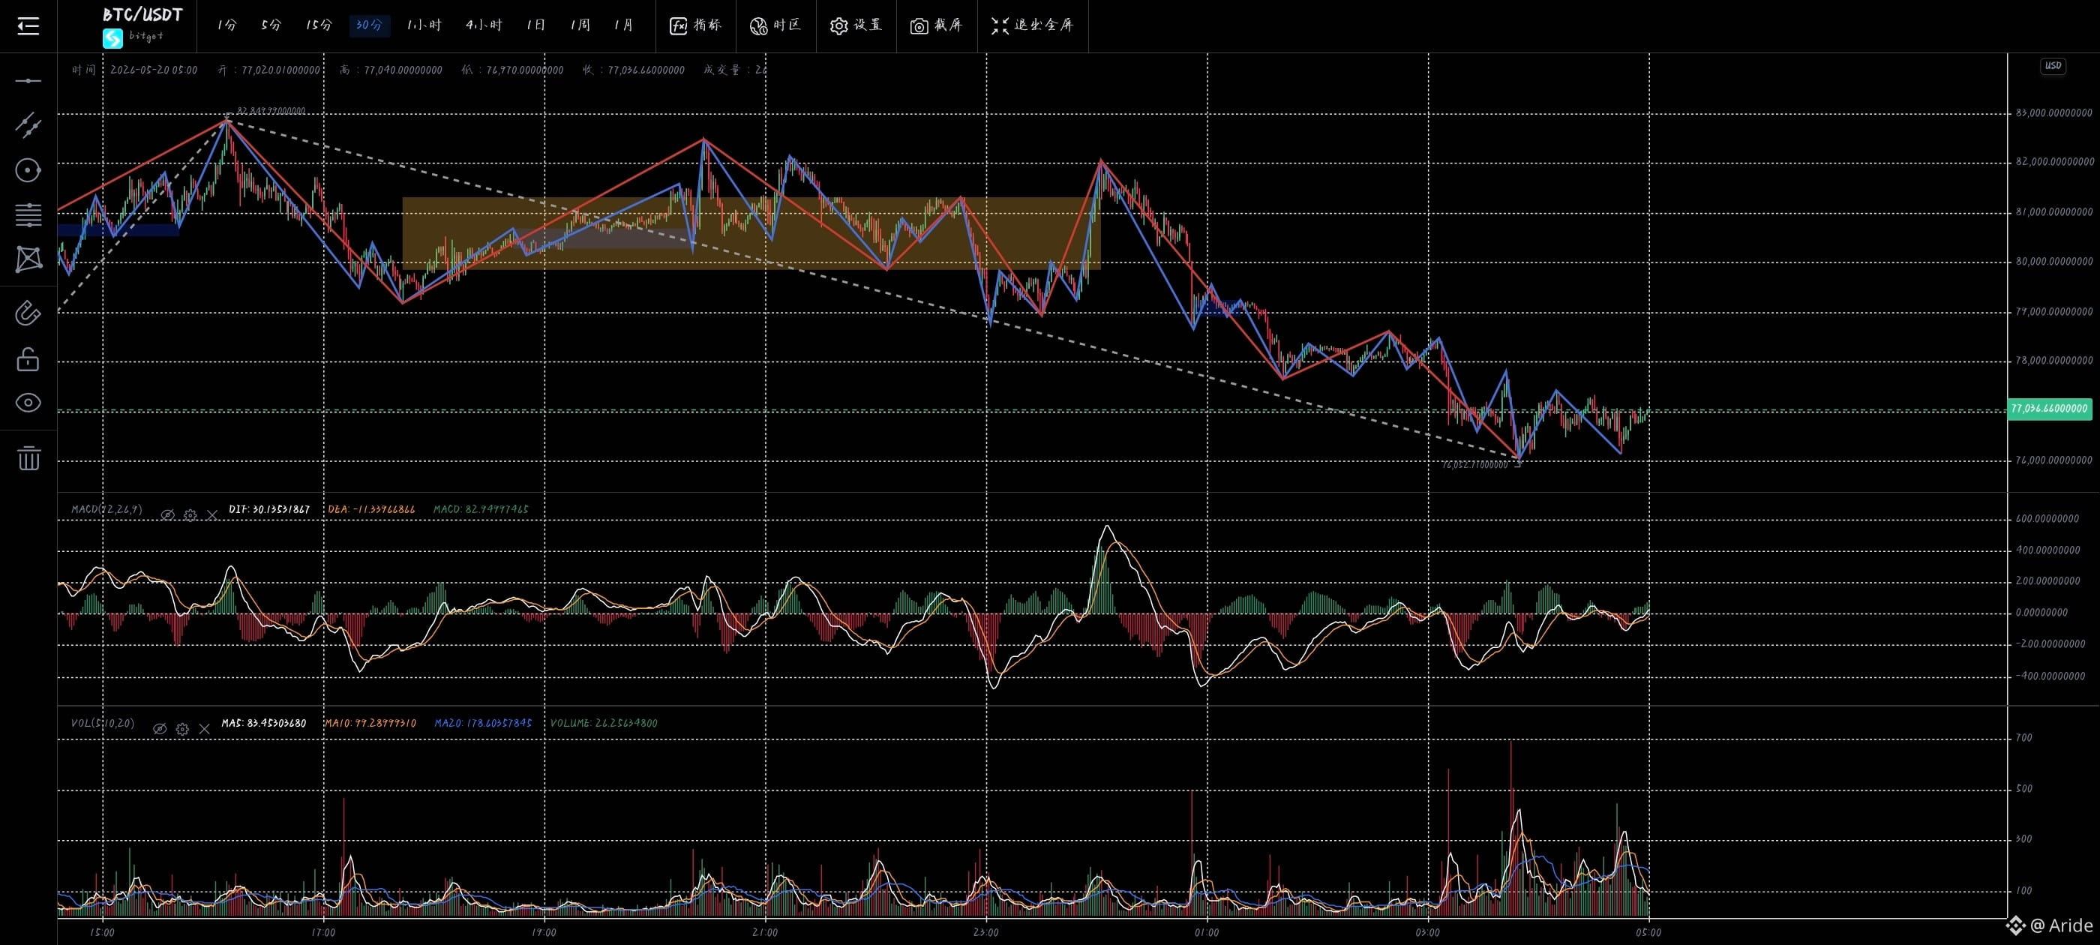Image resolution: width=2100 pixels, height=945 pixels.
Task: Click the DEA value readout
Action: tap(372, 509)
